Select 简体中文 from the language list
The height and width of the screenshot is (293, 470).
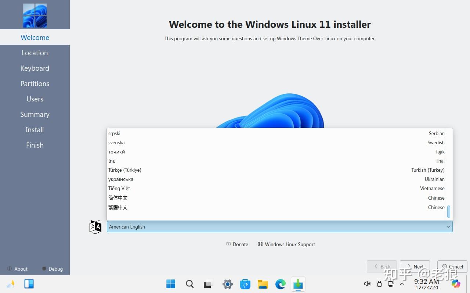118,198
